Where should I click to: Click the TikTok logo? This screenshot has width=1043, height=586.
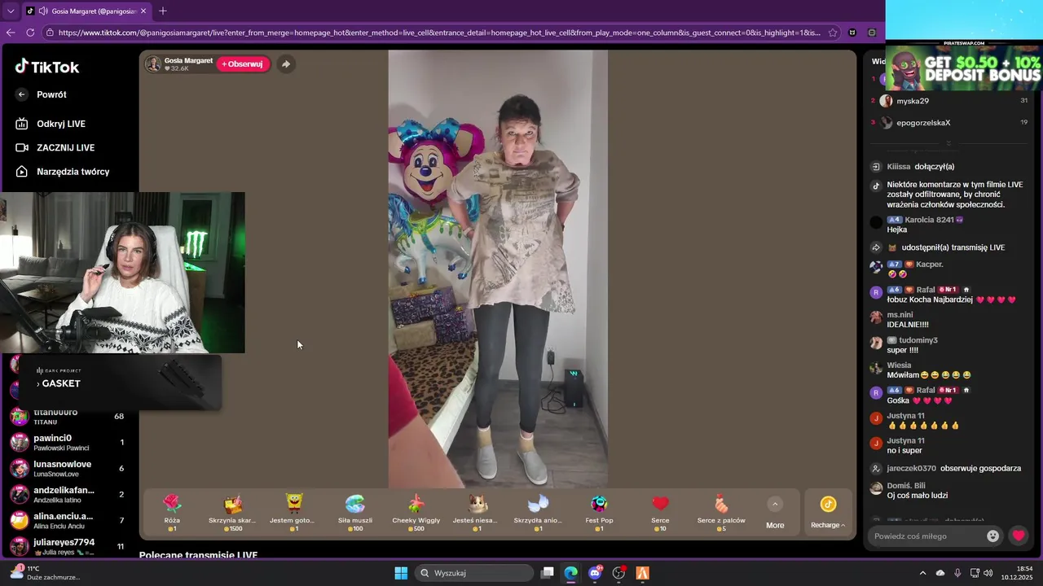click(46, 67)
